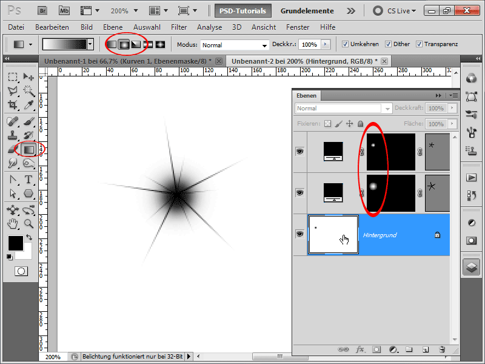The height and width of the screenshot is (364, 485).
Task: Select the Polygonal Lasso tool
Action: point(13,90)
